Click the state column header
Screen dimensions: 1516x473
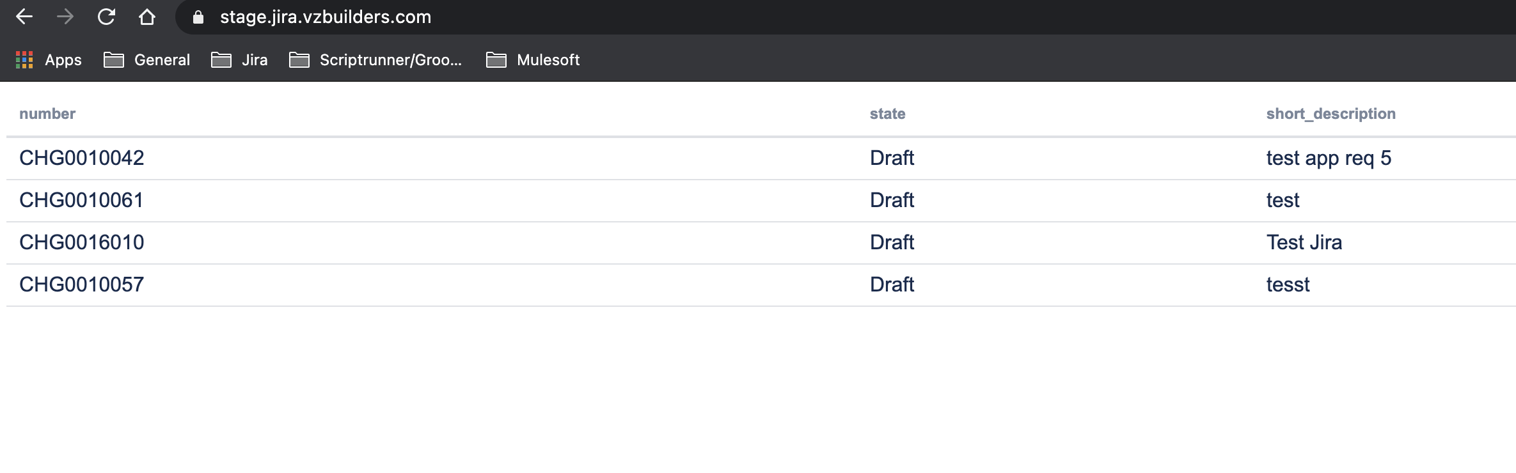pyautogui.click(x=887, y=114)
